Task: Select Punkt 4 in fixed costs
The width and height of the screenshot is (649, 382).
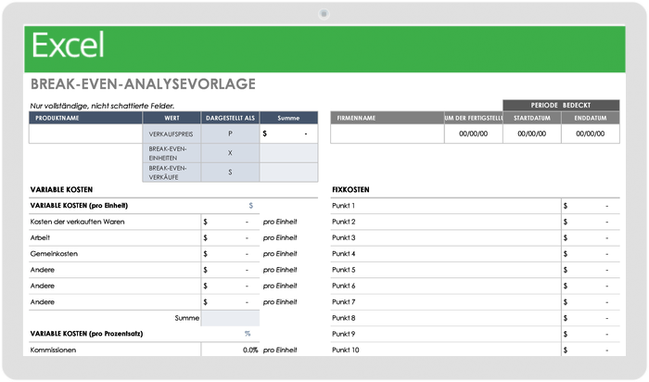Action: 344,254
